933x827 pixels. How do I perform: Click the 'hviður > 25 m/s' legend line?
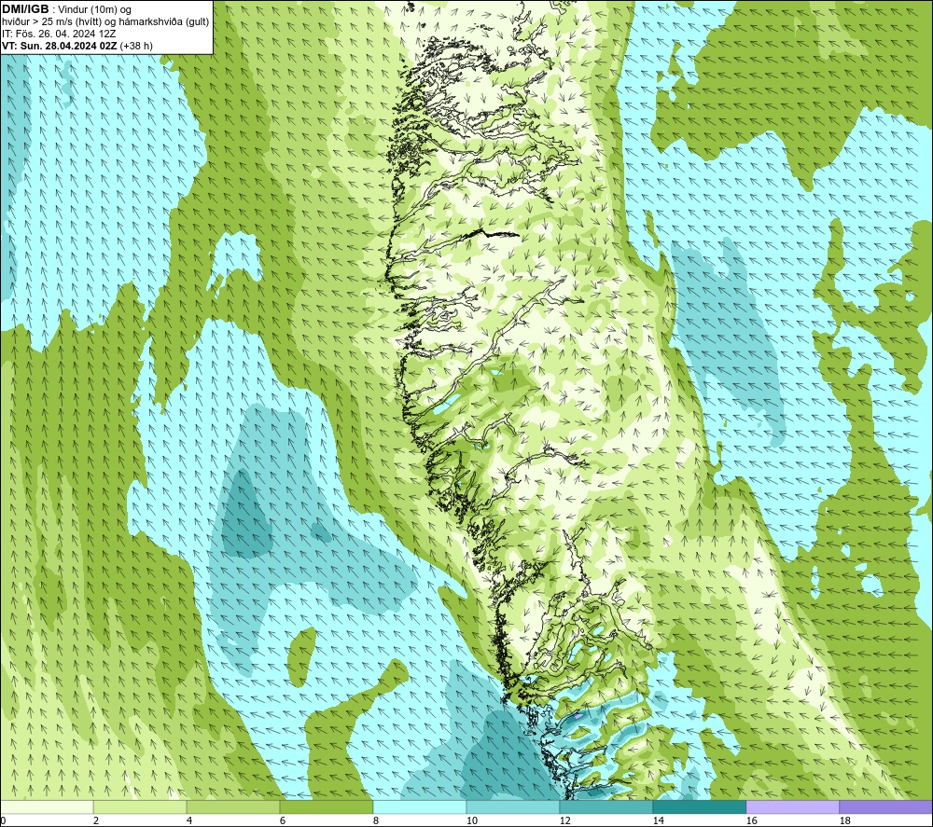(x=105, y=22)
